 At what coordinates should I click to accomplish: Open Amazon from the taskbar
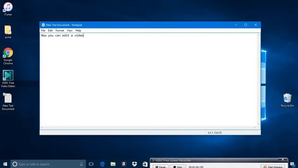pos(123,164)
